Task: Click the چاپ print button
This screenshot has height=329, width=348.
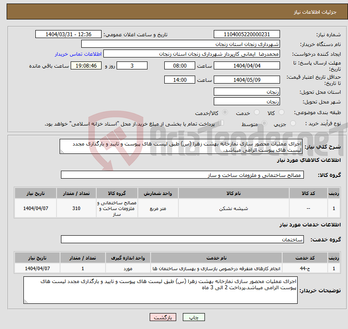Action: pos(194,317)
